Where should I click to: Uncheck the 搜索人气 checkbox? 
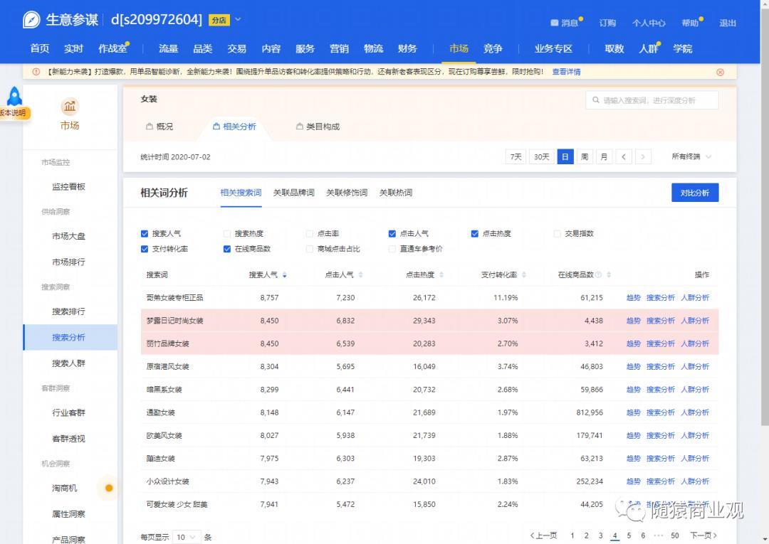[x=144, y=233]
